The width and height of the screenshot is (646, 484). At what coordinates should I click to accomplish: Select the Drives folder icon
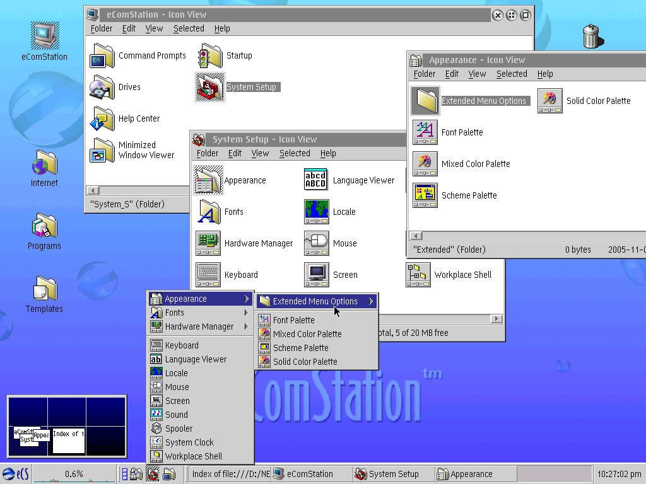tap(102, 87)
